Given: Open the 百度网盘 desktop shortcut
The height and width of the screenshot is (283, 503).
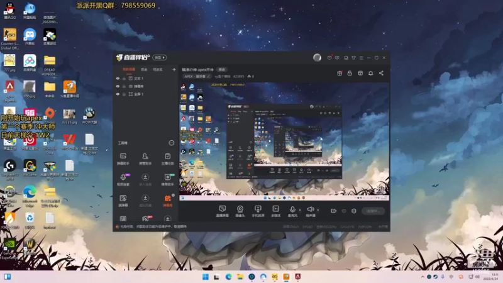Looking at the screenshot, I should pos(30,64).
